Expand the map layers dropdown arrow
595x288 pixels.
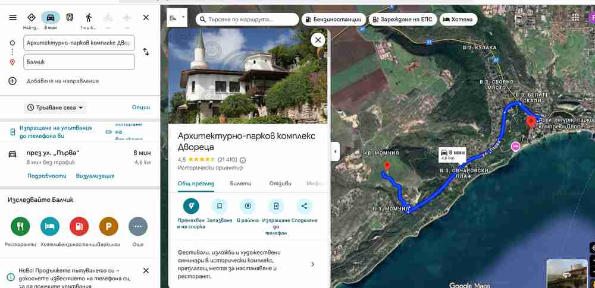pos(183,18)
